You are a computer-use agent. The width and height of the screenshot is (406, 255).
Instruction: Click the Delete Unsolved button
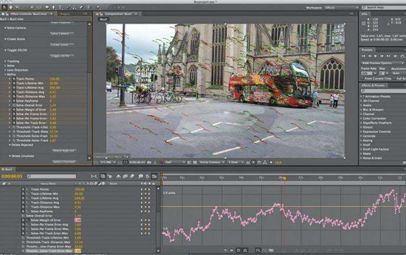pyautogui.click(x=64, y=161)
